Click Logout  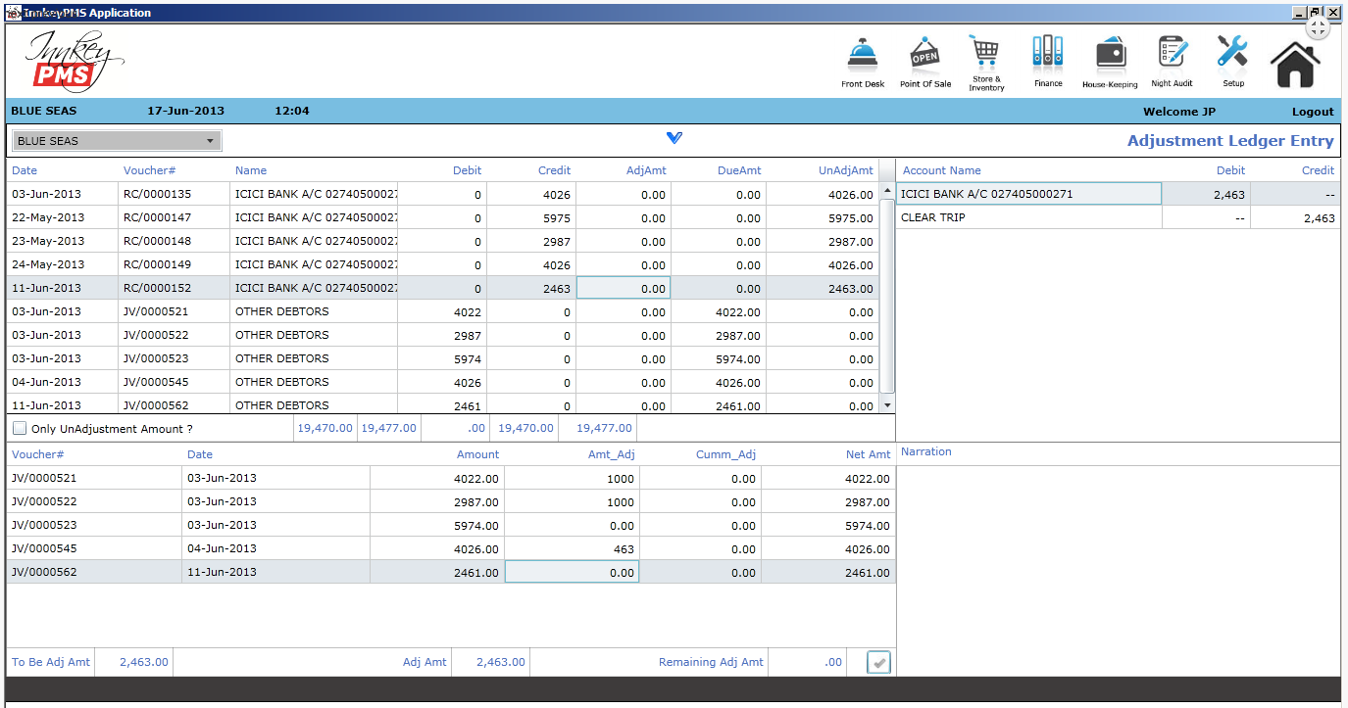[1312, 111]
